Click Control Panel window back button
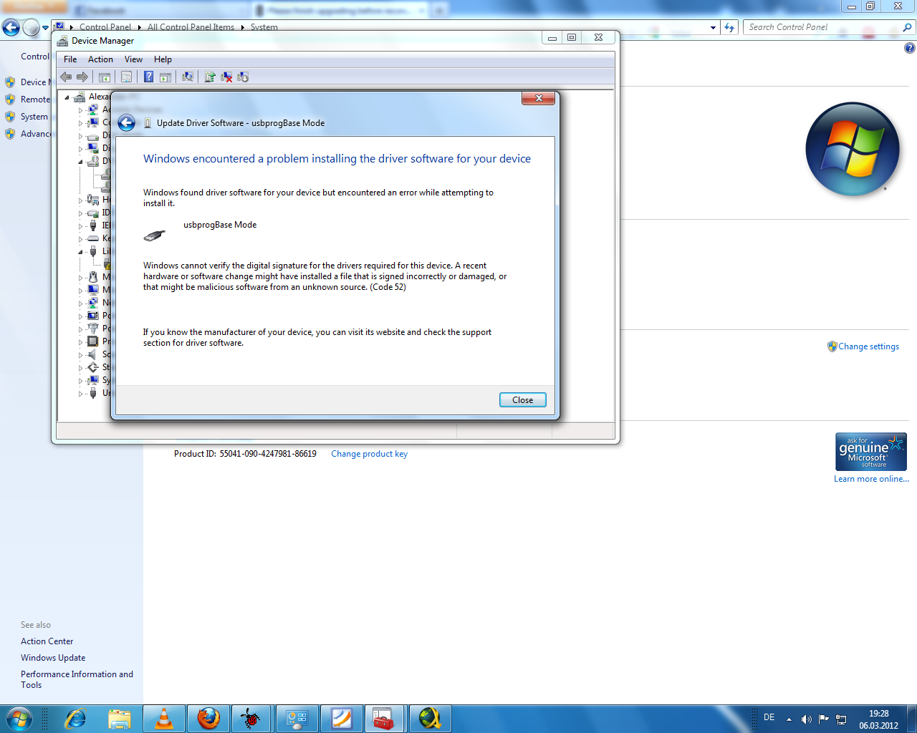Screen dimensions: 917x733 coord(11,27)
